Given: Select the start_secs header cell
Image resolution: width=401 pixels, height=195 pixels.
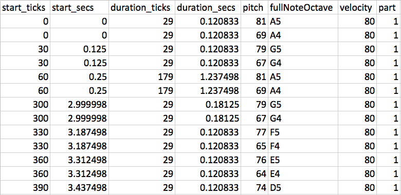Looking at the screenshot, I should pos(79,7).
